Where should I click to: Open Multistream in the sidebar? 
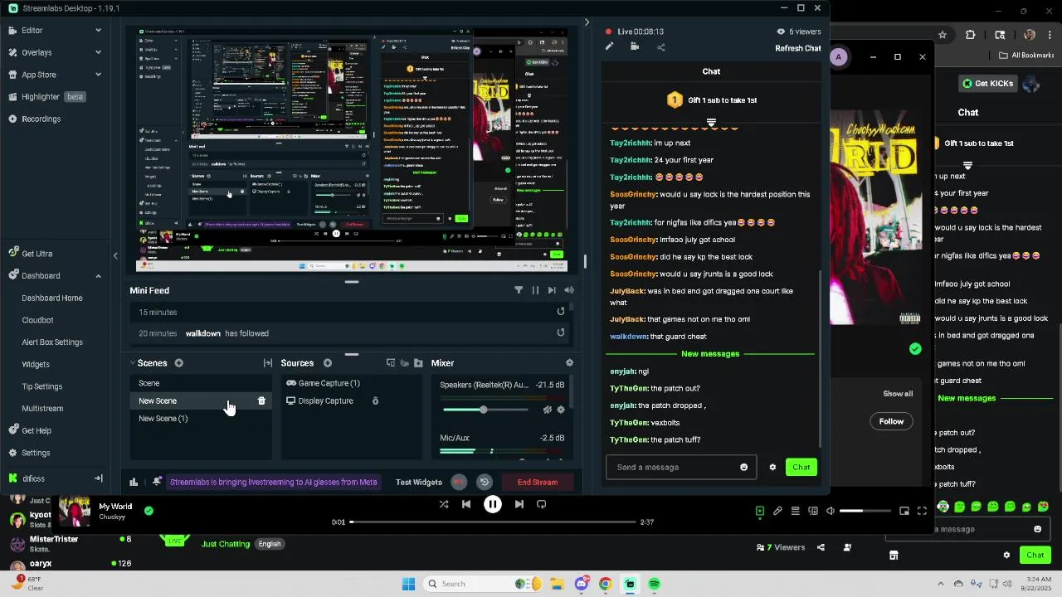[x=42, y=409]
